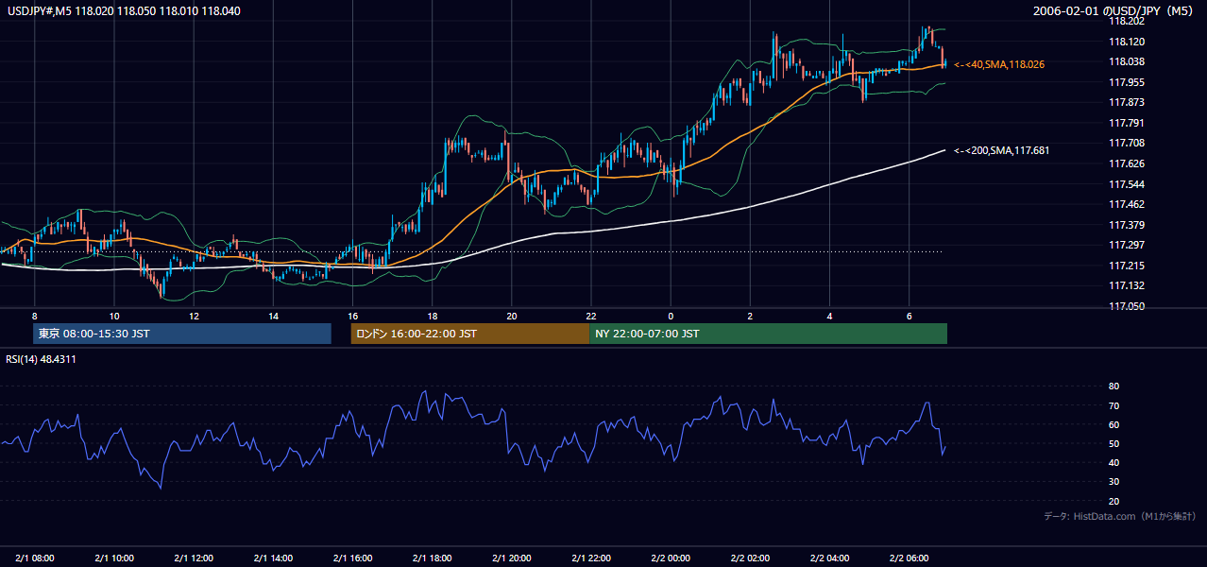Click the '2006-02-01 のUSD/JPY (M5)' header label
1207x567 pixels.
pyautogui.click(x=1113, y=11)
